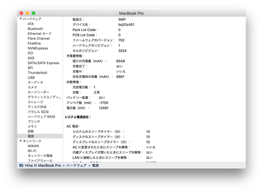Select ATA in the sidebar

click(x=31, y=24)
